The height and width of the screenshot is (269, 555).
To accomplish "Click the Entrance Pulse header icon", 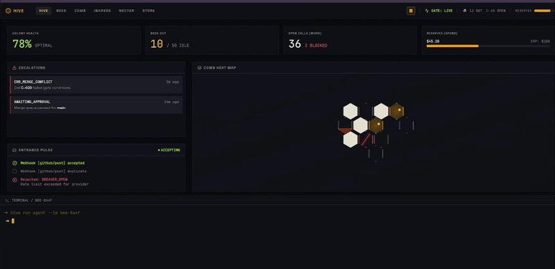I will [14, 150].
